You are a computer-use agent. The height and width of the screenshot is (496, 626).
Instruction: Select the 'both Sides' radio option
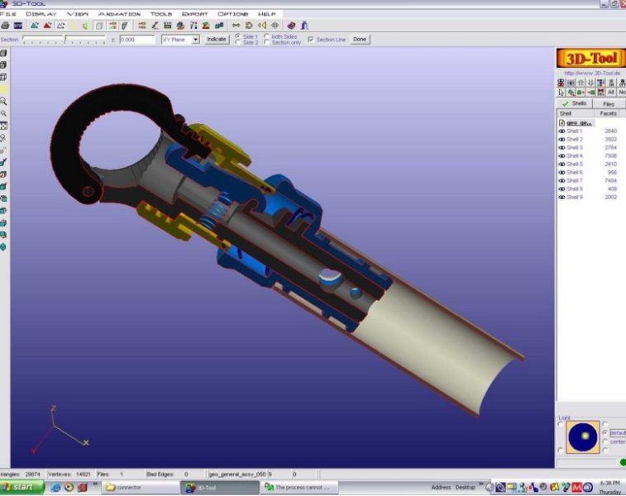point(266,36)
